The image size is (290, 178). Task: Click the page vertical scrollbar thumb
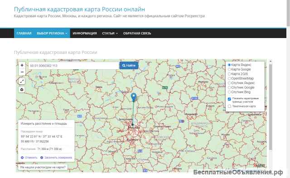point(288,13)
